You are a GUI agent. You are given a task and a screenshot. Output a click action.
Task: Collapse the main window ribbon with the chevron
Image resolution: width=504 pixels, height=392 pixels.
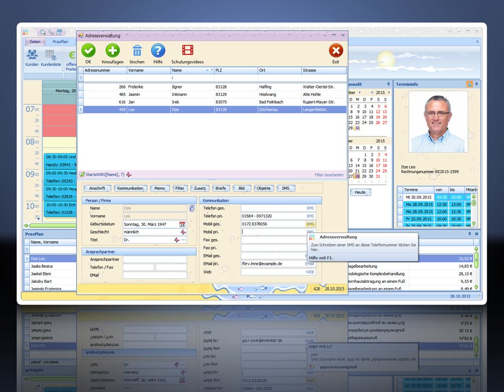477,42
